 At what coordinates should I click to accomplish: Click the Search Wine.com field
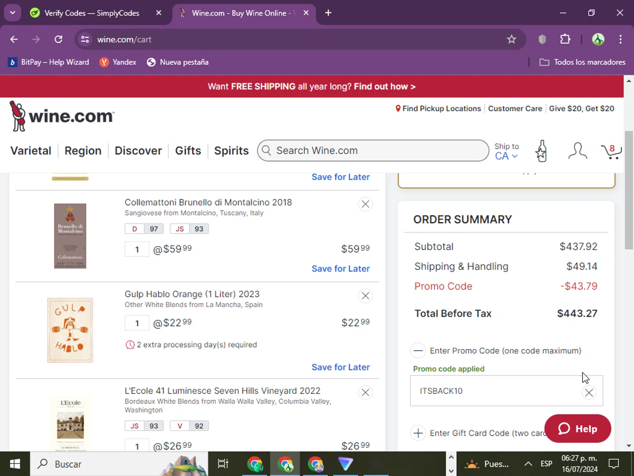(x=373, y=151)
